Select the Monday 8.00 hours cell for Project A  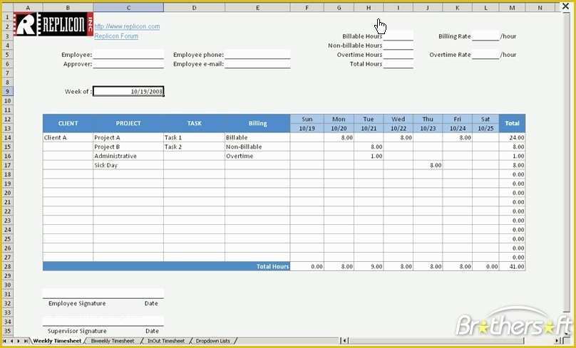point(339,137)
